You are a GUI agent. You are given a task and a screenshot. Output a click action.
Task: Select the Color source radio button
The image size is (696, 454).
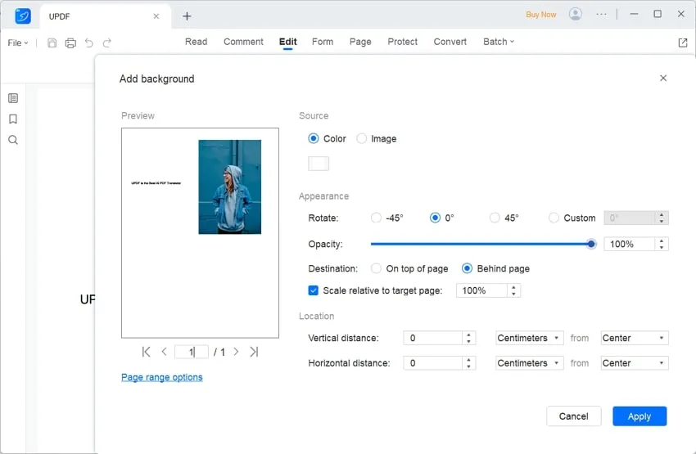[x=314, y=139]
